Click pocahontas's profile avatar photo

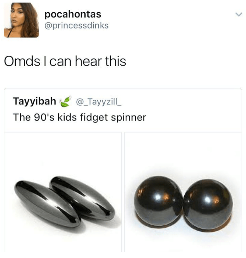(21, 20)
